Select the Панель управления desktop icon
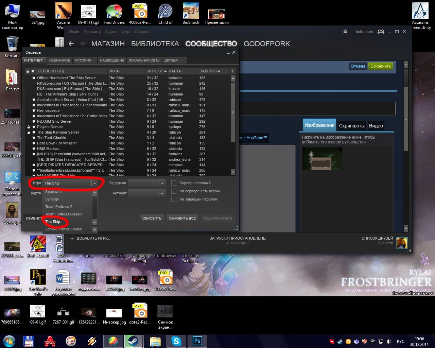 point(13,184)
